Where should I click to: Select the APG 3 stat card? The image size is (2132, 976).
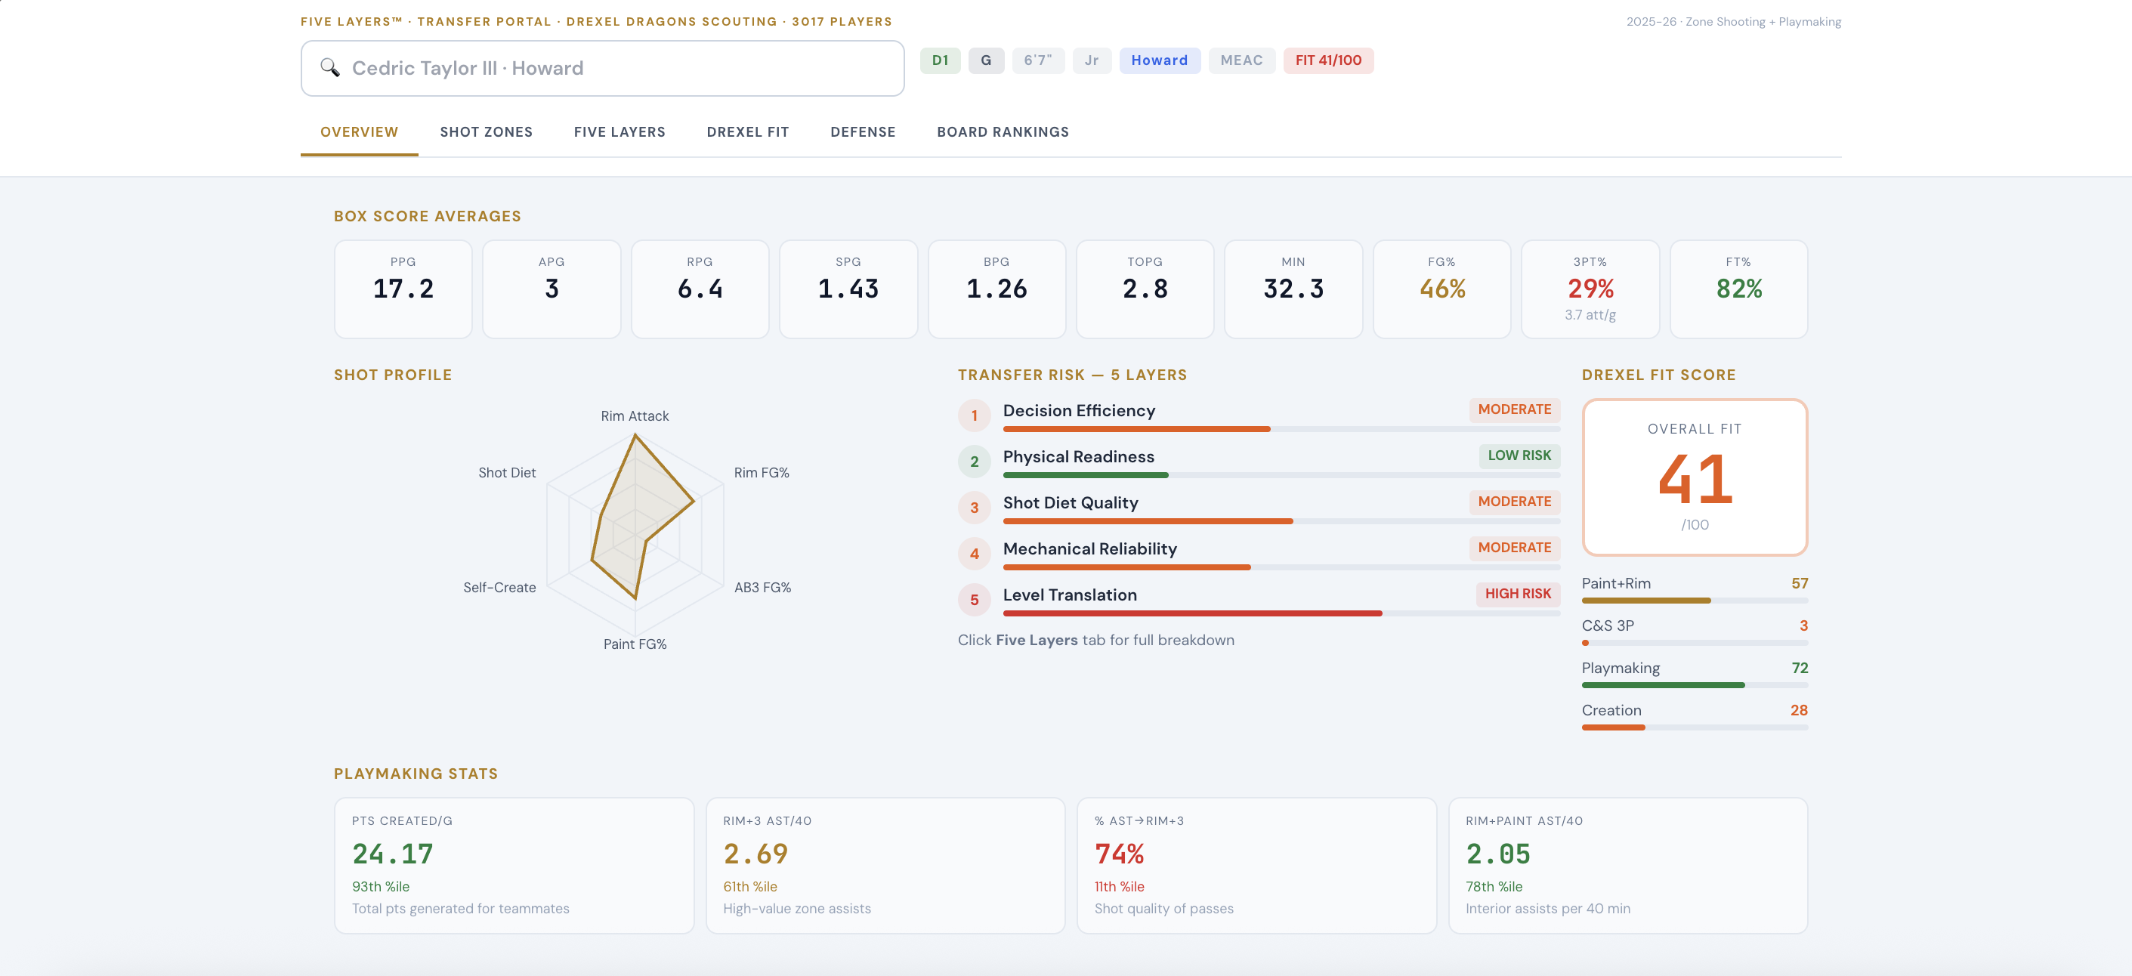pos(552,289)
